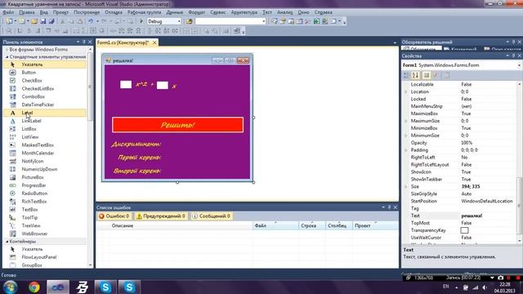Click the Windows Start button

tap(11, 287)
